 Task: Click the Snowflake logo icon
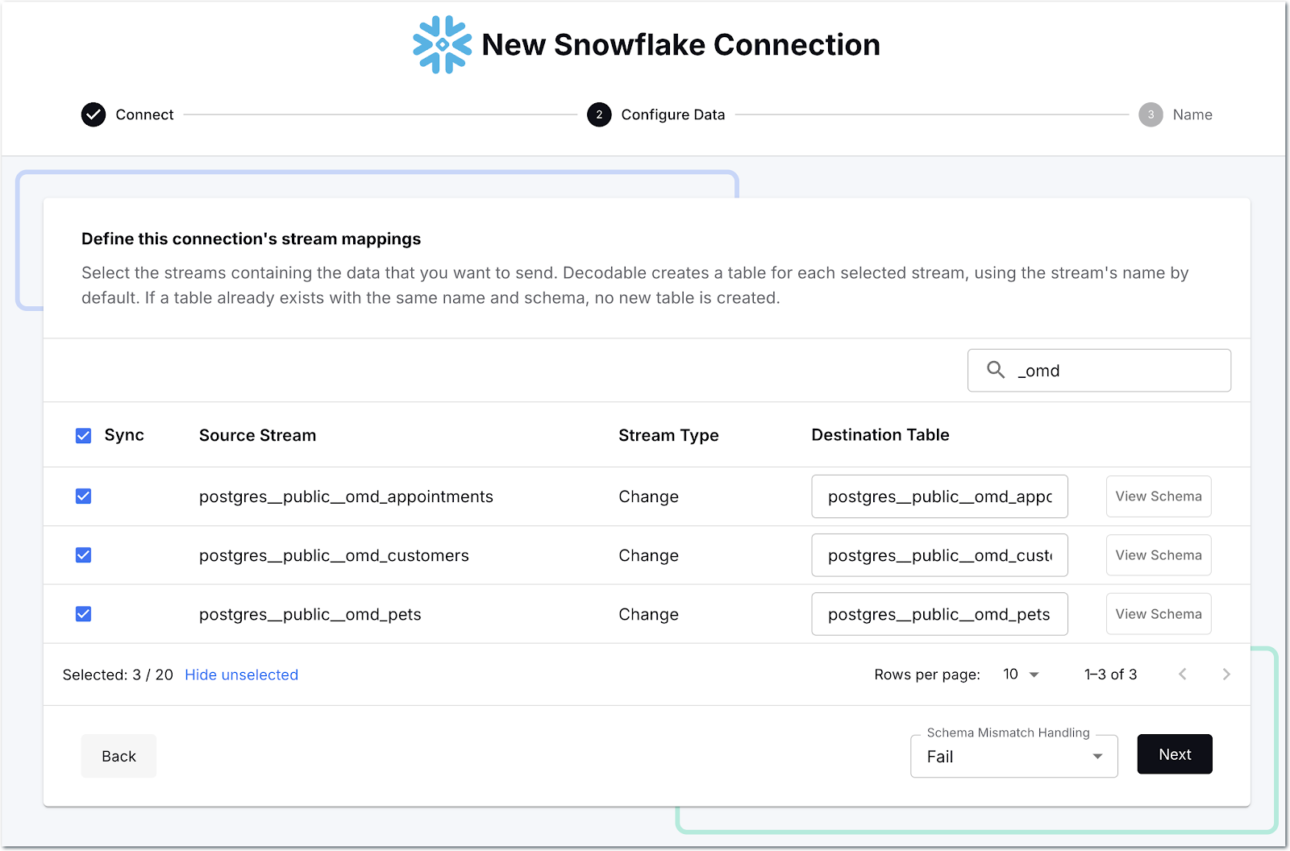click(x=442, y=45)
